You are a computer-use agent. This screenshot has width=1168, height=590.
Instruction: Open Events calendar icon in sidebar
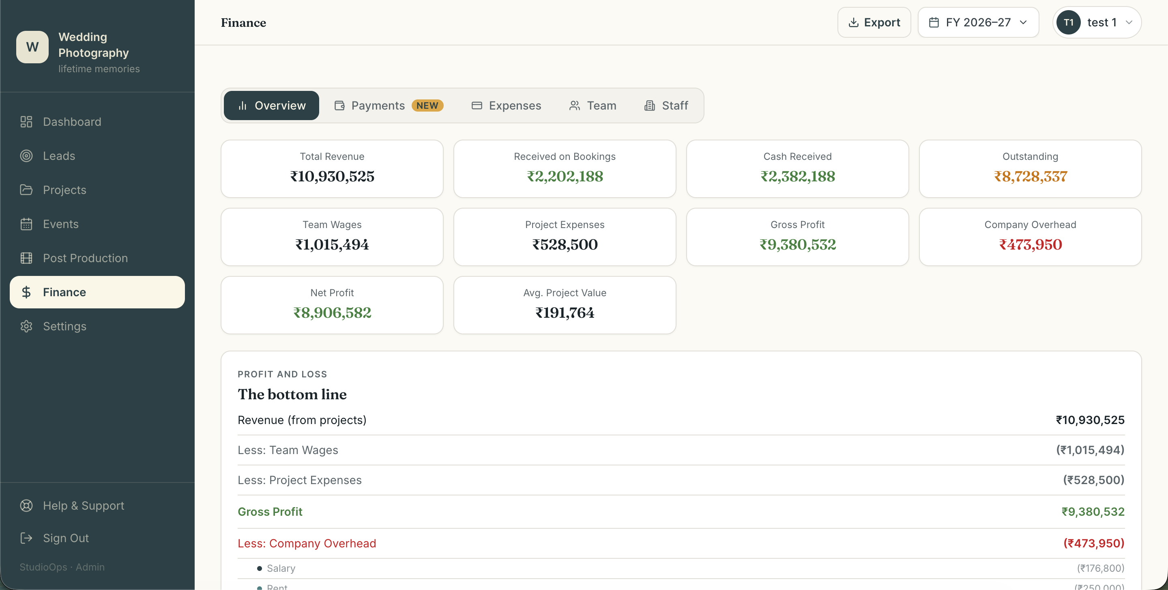(26, 224)
